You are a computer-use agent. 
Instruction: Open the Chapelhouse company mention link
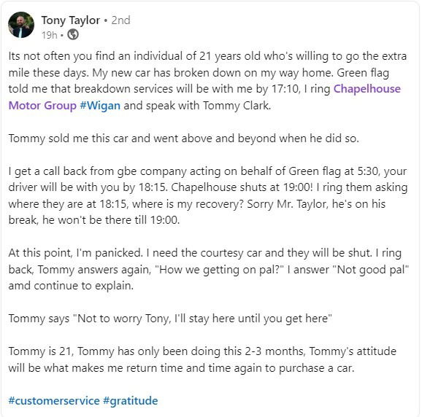[x=367, y=89]
